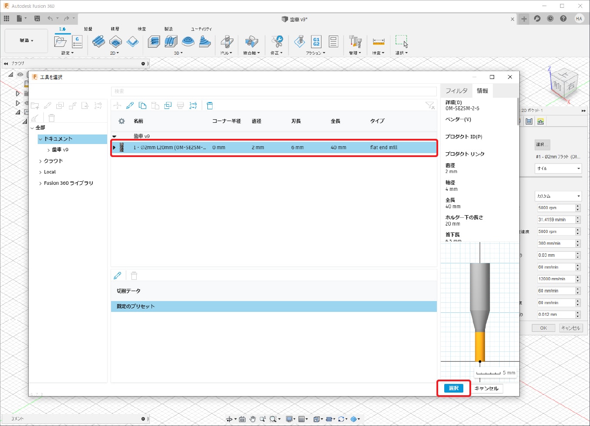Expand the Fusion 360 ライブラリ node
Viewport: 590px width, 426px height.
[x=40, y=183]
